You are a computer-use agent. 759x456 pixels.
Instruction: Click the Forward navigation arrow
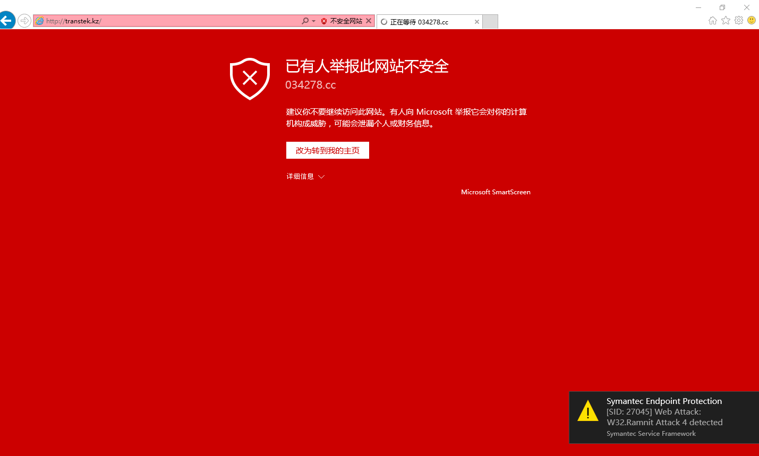(24, 21)
